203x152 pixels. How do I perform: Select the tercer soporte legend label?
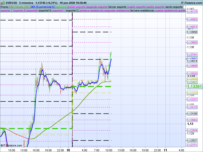(x=117, y=7)
